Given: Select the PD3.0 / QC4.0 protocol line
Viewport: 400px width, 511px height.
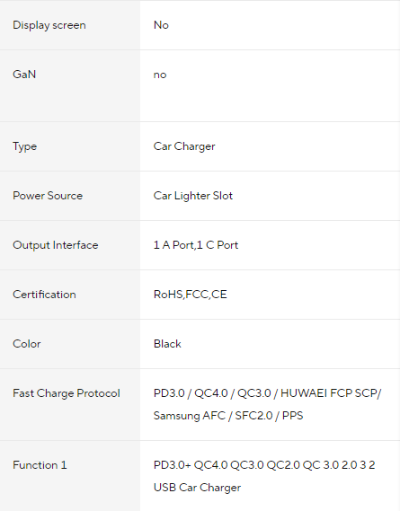Looking at the screenshot, I should tap(268, 393).
